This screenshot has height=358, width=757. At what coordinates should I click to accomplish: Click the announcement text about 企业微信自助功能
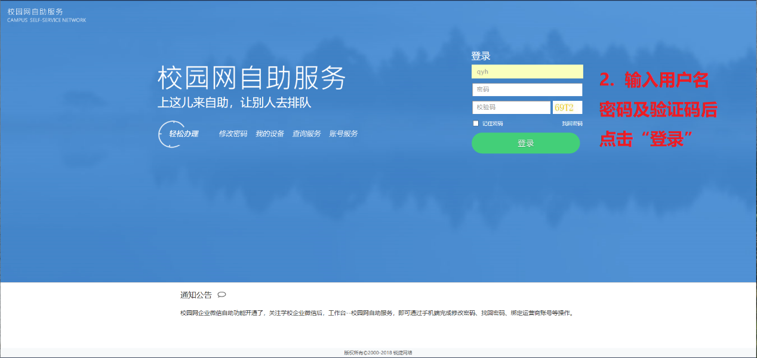click(376, 313)
